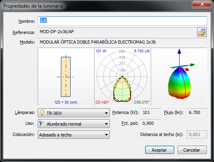Screen dimensions: 214x162
Task: Expand the Lámparas T8-36W dropdown
Action: pos(74,113)
